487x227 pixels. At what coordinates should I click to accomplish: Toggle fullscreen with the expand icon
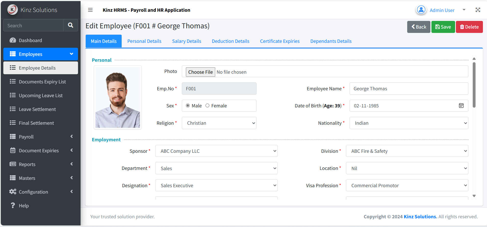coord(478,10)
